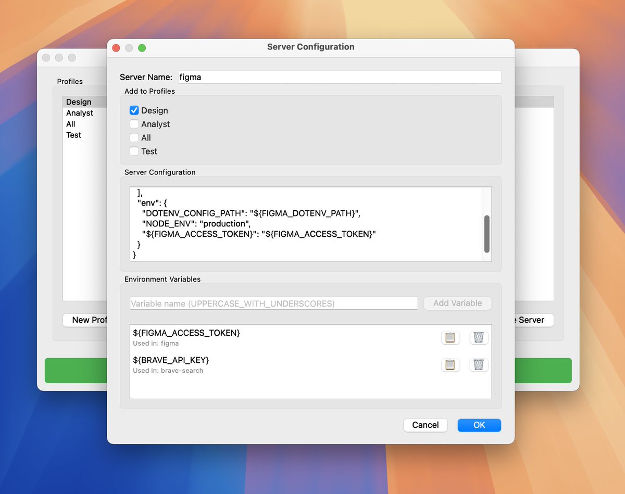Click the 'Used in: brave-search' caption

point(168,371)
